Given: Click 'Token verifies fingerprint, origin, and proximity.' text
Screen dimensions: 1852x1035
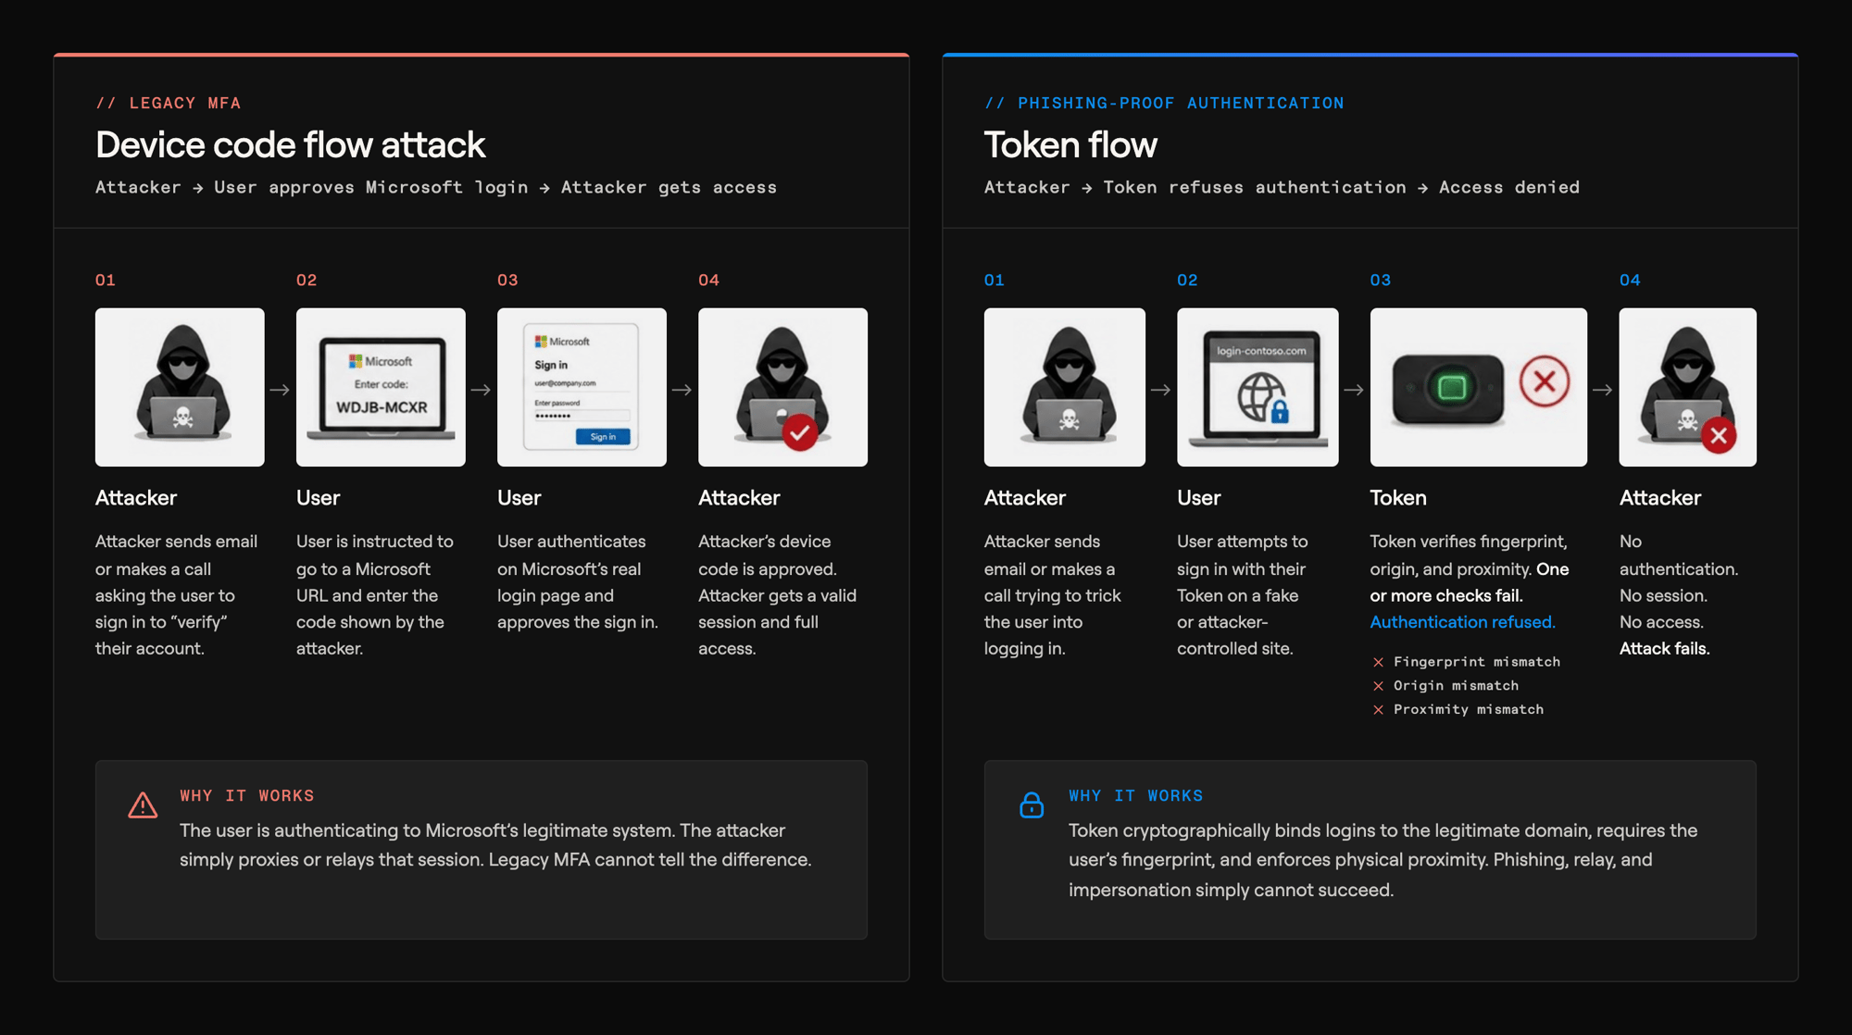Looking at the screenshot, I should [x=1469, y=555].
